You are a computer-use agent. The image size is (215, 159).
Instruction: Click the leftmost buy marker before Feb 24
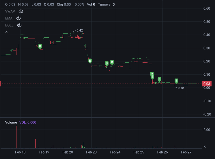(107, 64)
